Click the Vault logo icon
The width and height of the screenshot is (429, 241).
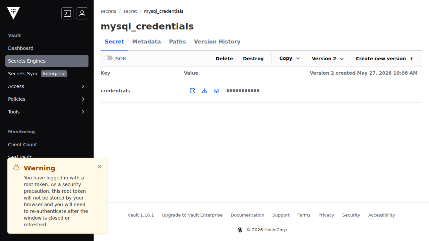click(x=13, y=13)
